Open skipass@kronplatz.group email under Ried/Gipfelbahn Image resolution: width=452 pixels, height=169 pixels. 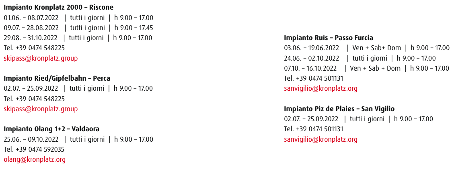click(x=41, y=109)
